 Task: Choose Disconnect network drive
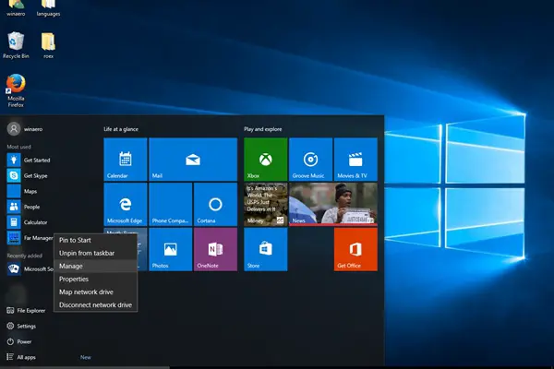pyautogui.click(x=95, y=305)
